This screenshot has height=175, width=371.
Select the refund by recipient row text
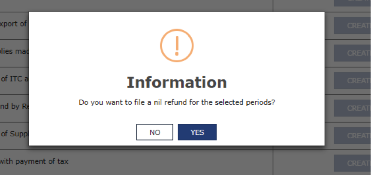click(x=14, y=106)
